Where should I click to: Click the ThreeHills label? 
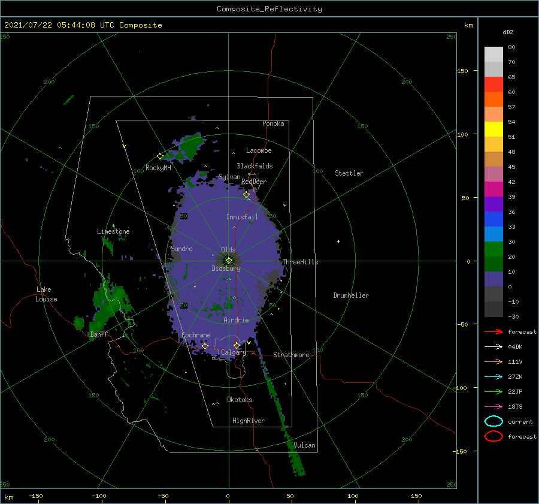300,262
